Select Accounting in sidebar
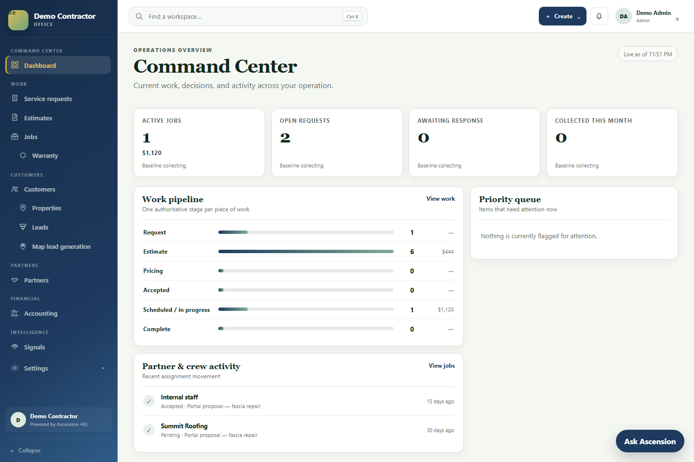Image resolution: width=694 pixels, height=462 pixels. pyautogui.click(x=58, y=313)
